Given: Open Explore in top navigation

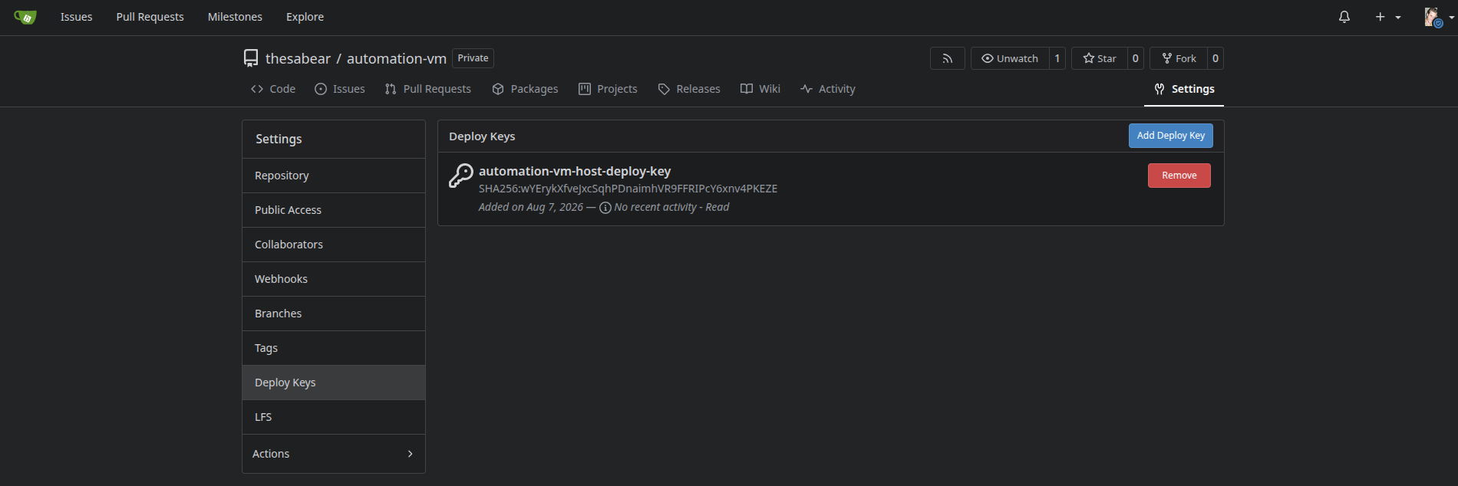Looking at the screenshot, I should click(x=305, y=17).
